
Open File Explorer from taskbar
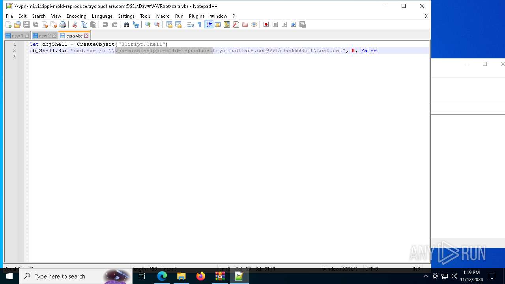(181, 276)
